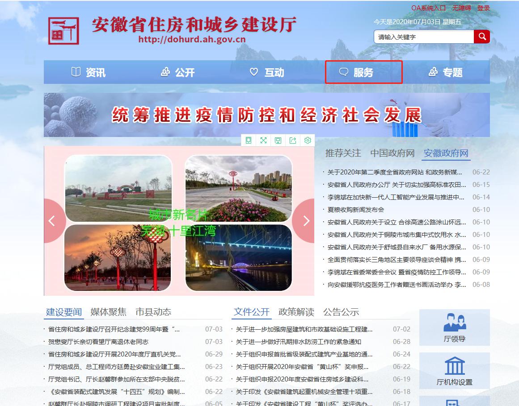
Task: Open the 资讯 navigation menu
Action: (x=89, y=72)
